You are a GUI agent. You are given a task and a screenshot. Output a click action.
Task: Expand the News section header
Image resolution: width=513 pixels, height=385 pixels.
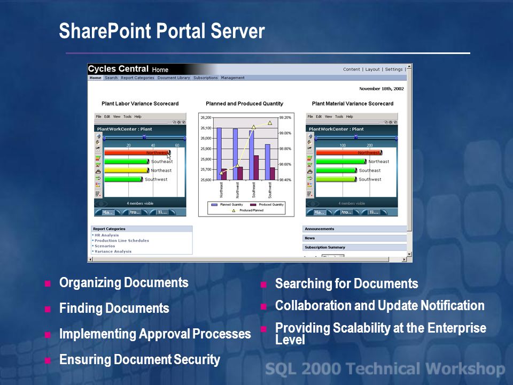pos(355,238)
